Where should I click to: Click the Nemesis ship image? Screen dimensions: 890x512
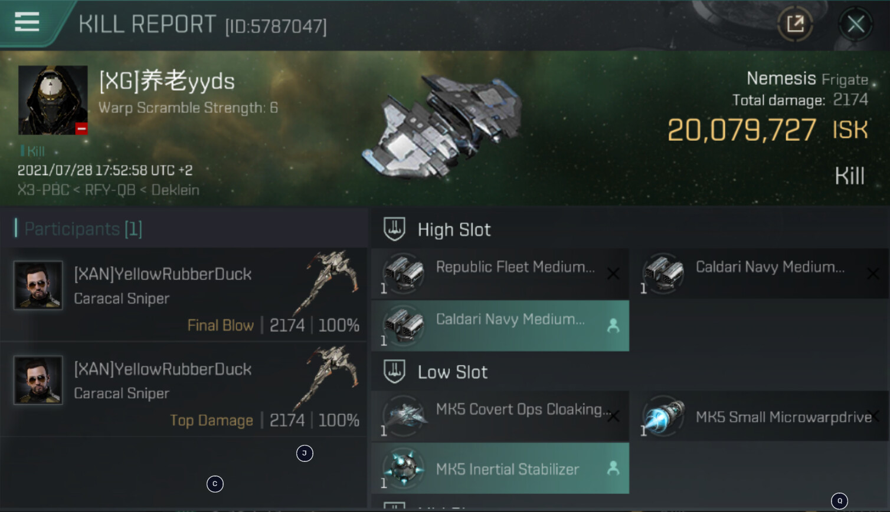click(442, 126)
